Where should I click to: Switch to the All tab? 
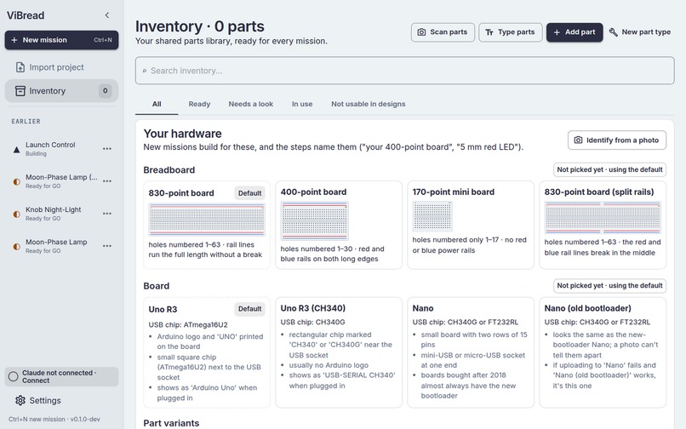pyautogui.click(x=157, y=104)
